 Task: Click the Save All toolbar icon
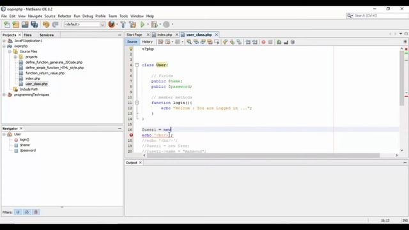point(34,24)
